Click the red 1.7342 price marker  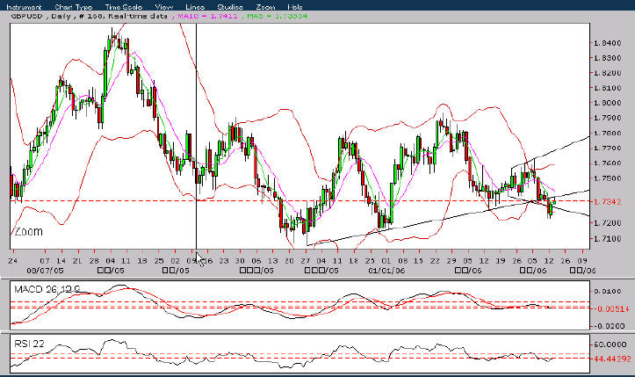(607, 201)
